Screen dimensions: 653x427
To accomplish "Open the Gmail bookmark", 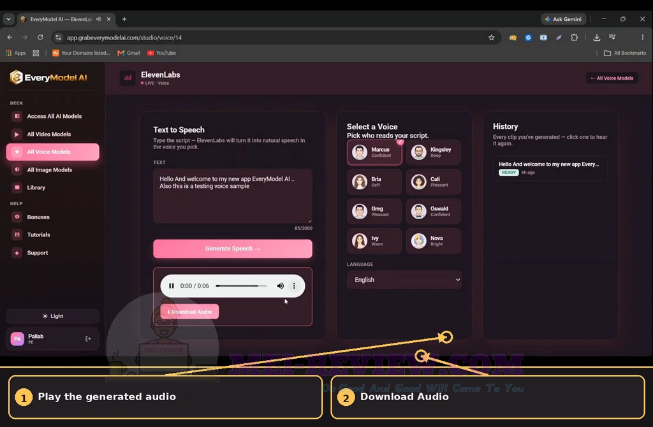I will 129,53.
